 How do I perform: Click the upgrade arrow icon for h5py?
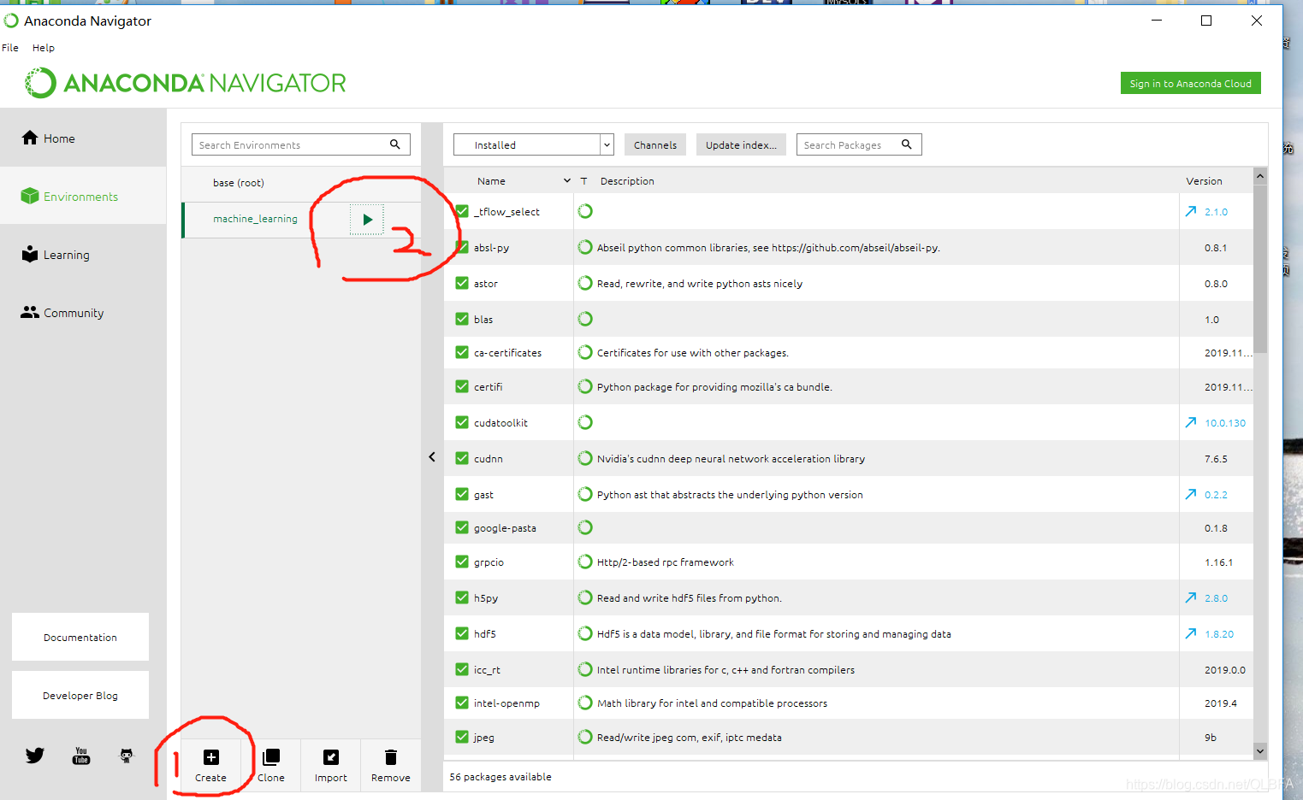point(1191,597)
